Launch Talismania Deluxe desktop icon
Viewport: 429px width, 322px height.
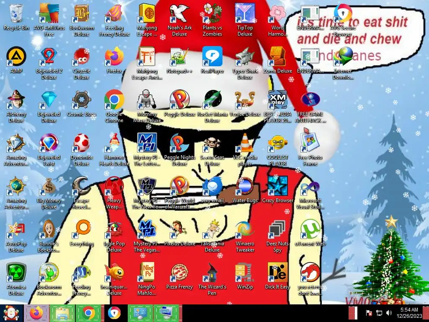point(212,236)
